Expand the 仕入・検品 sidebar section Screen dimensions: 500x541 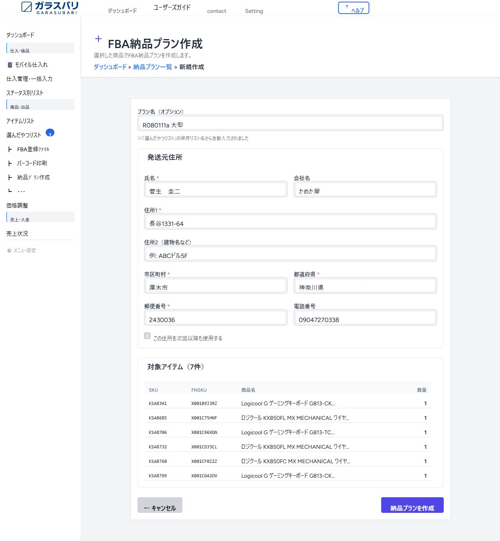(x=40, y=48)
